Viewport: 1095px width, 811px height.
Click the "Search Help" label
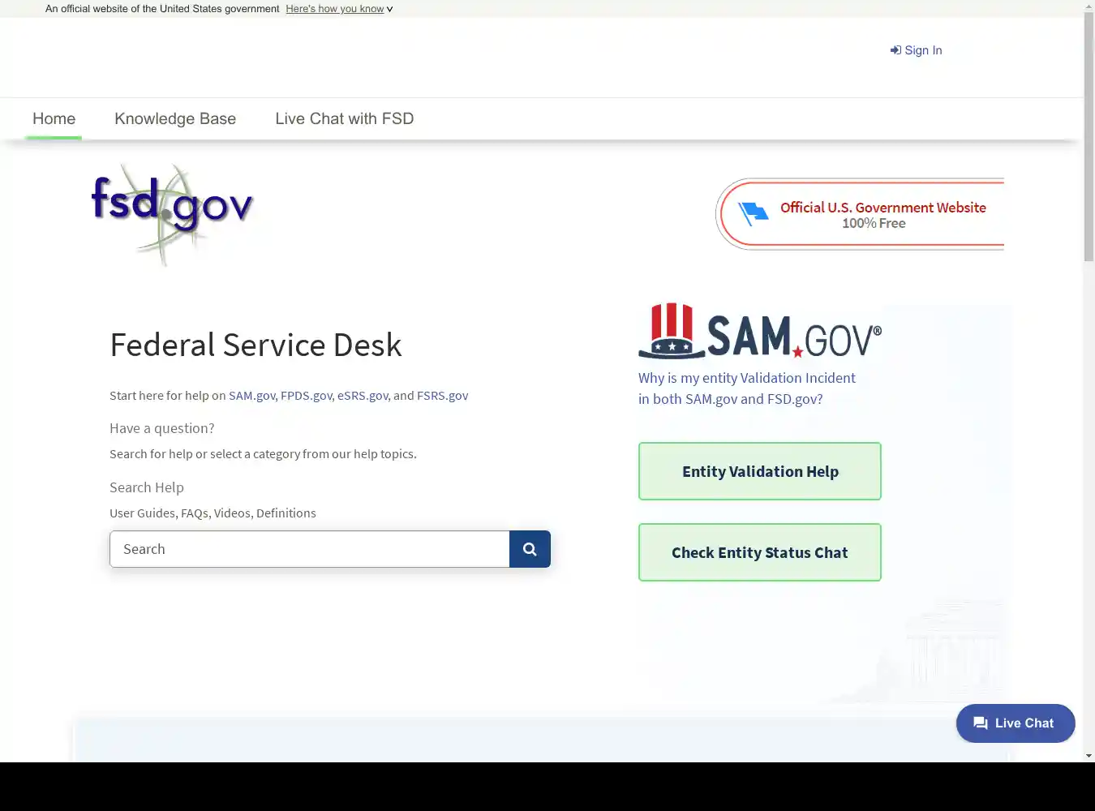[x=147, y=487]
